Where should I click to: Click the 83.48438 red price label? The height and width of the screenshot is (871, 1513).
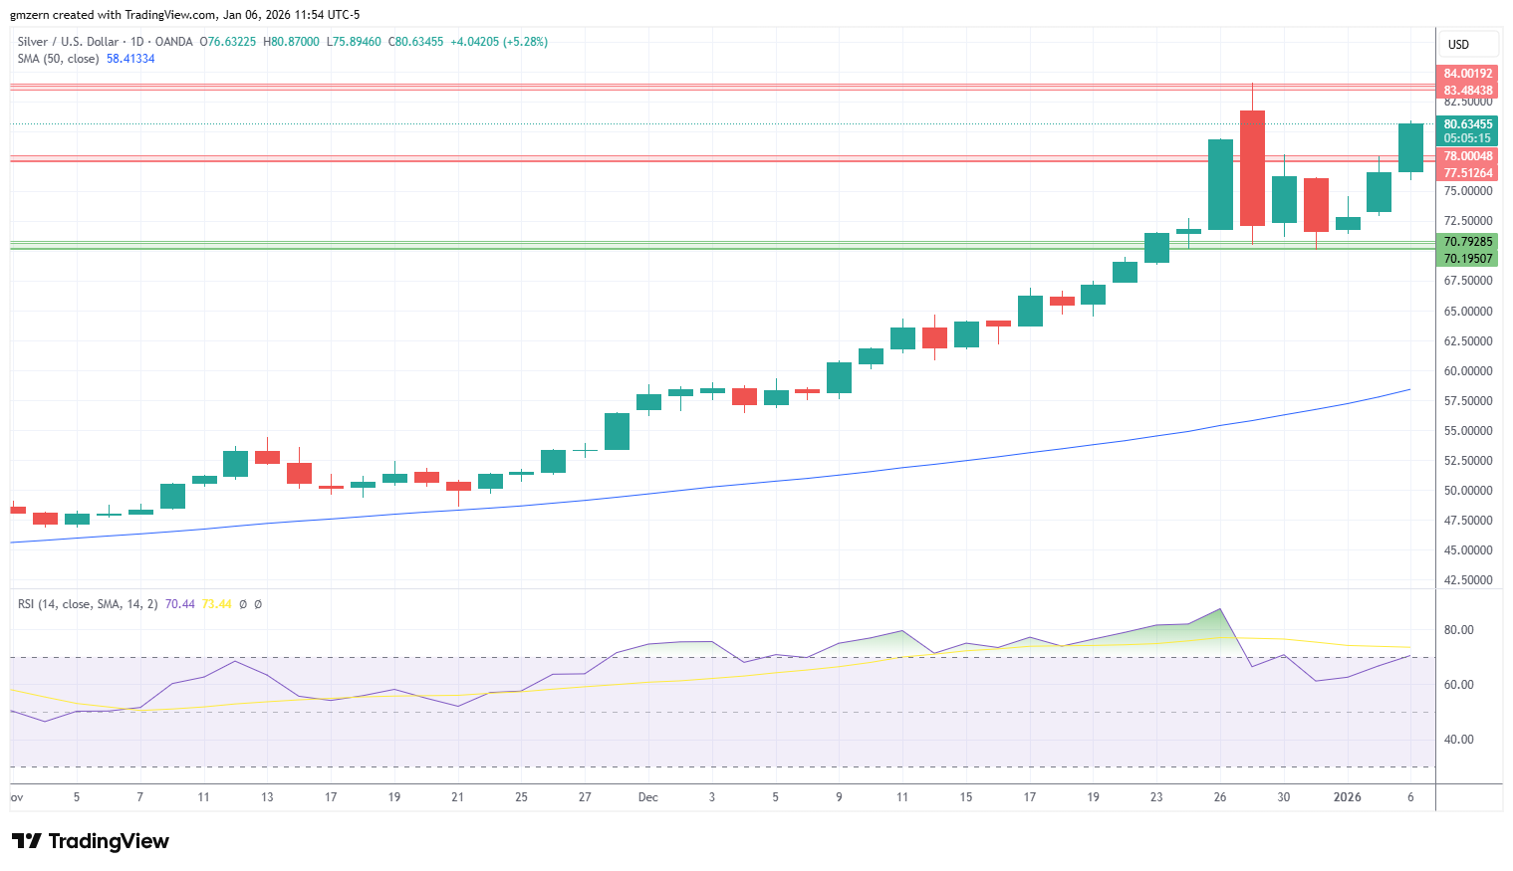1468,91
